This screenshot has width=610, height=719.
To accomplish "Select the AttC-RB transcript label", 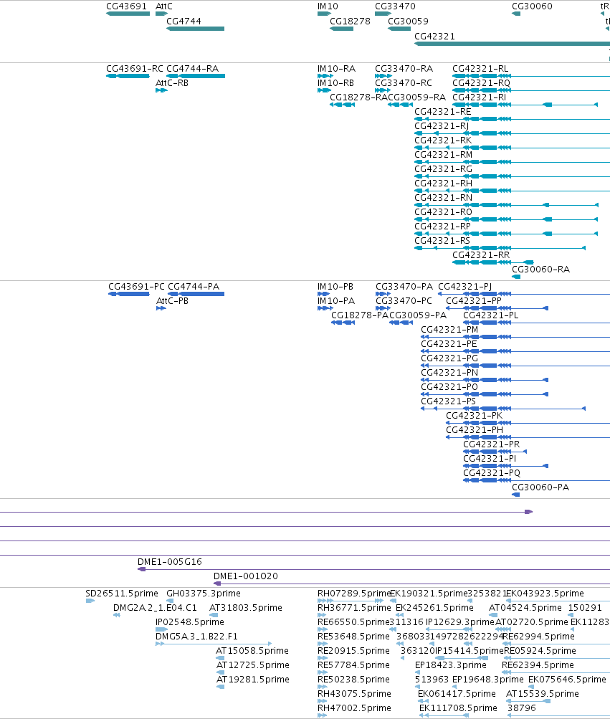I will [172, 83].
